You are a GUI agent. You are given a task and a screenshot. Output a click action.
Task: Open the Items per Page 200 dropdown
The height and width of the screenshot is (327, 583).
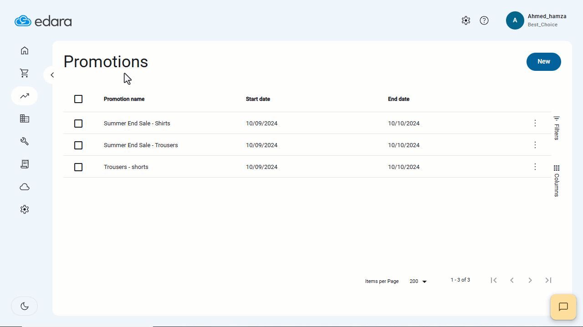click(x=418, y=282)
